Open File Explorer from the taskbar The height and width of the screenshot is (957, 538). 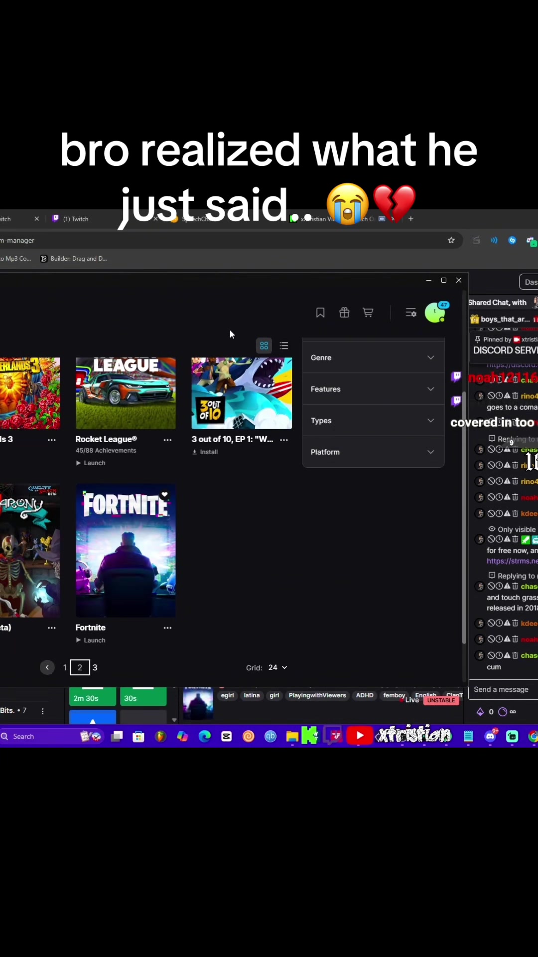pos(292,736)
